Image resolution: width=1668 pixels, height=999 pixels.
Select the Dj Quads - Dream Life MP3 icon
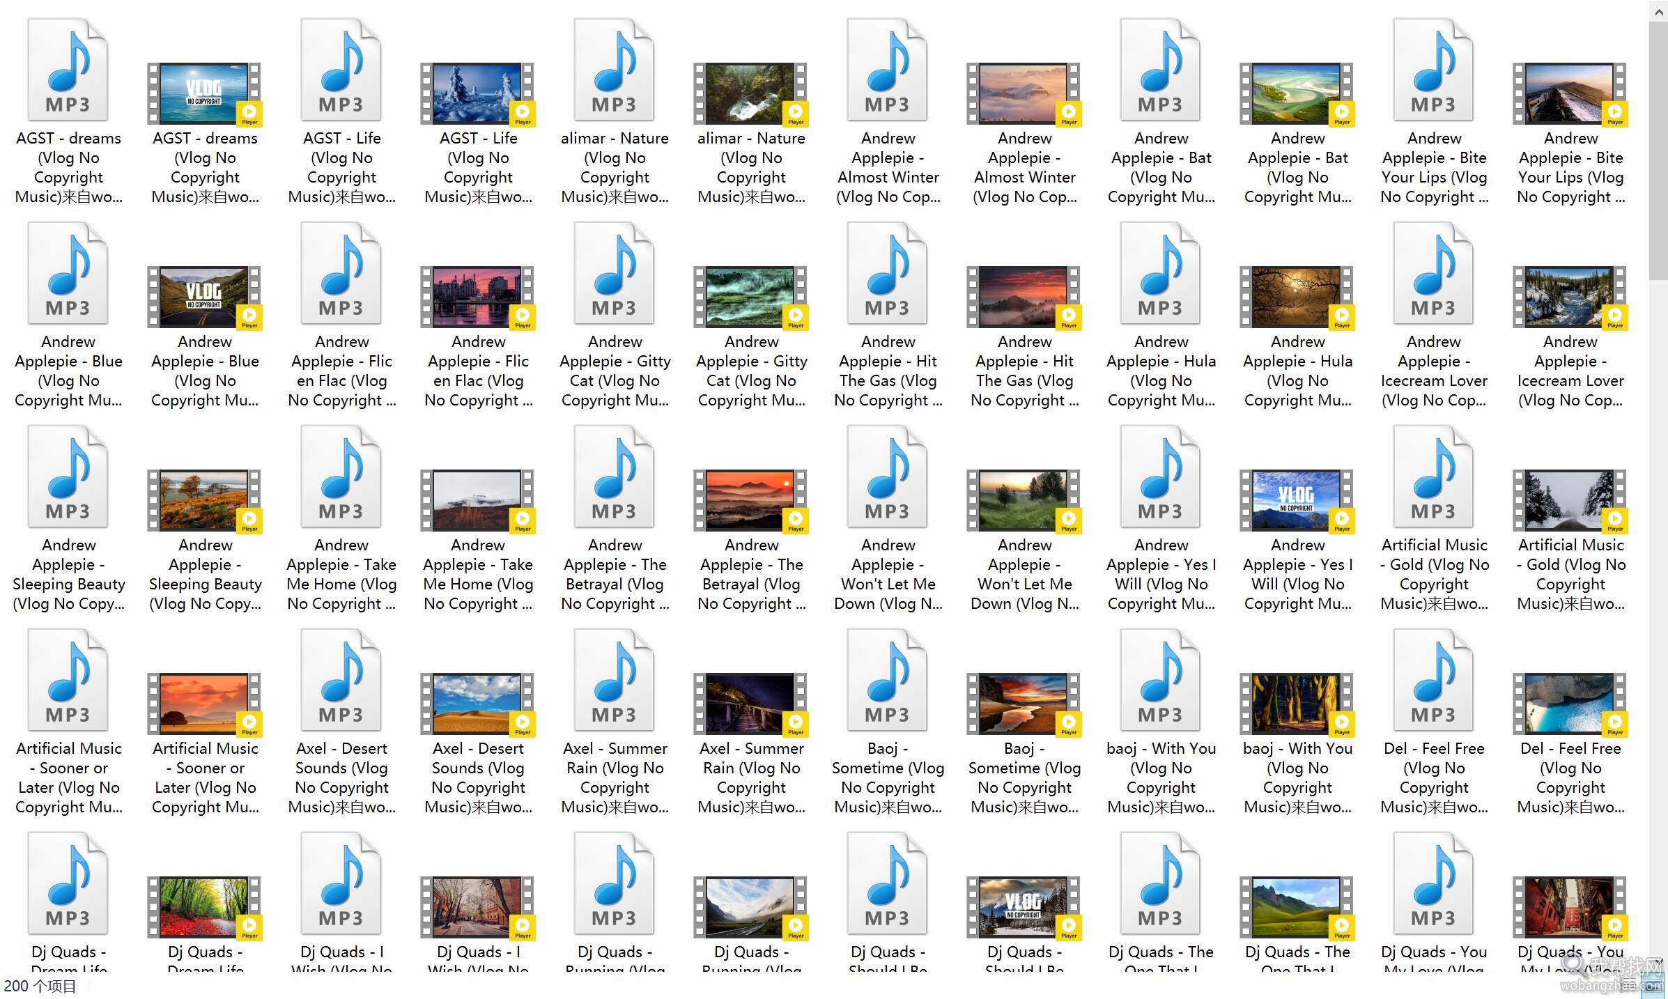68,883
